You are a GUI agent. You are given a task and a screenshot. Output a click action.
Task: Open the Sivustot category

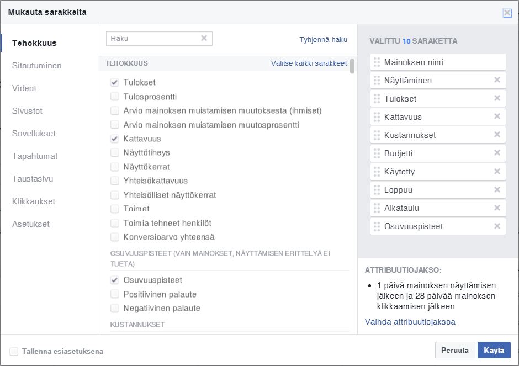point(27,111)
